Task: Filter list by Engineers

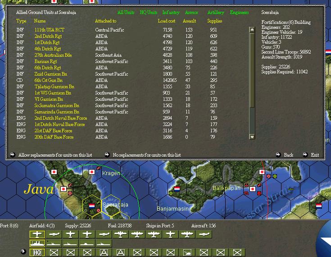Action: (239, 13)
